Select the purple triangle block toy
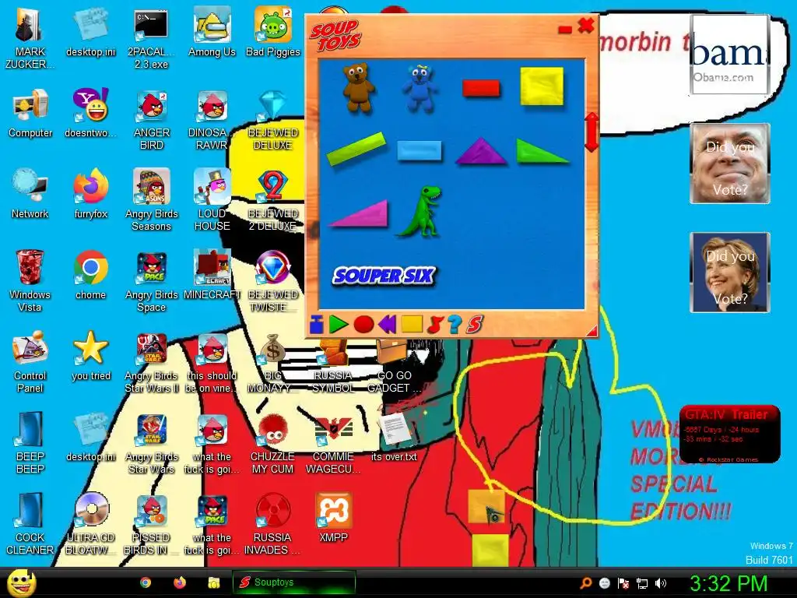Image resolution: width=797 pixels, height=598 pixels. pos(481,151)
